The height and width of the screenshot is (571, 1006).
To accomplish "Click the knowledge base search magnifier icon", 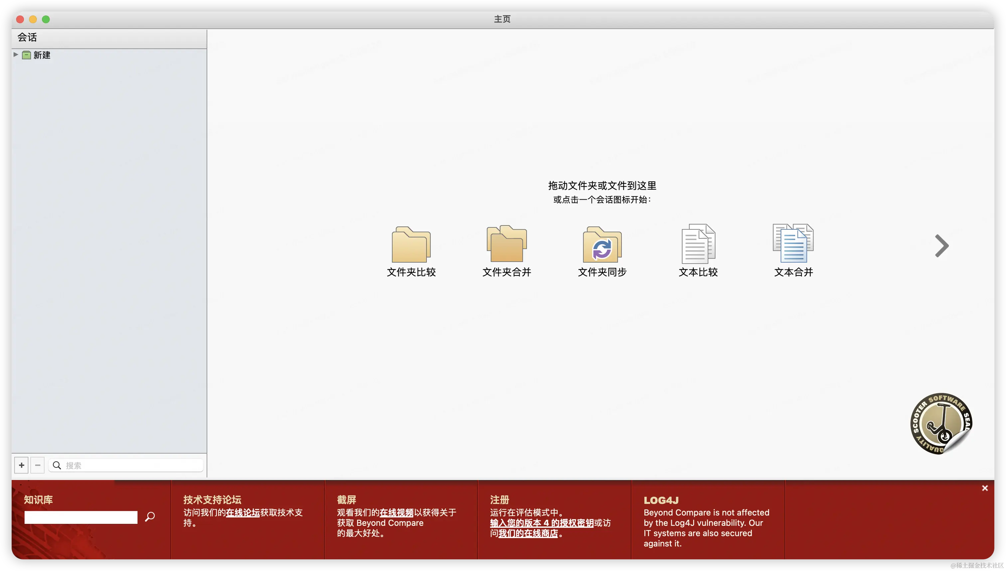I will click(x=150, y=517).
